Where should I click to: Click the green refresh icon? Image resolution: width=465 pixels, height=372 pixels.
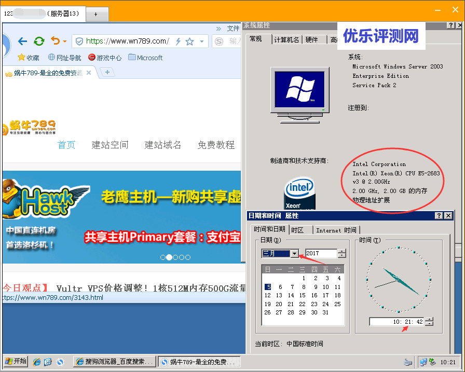(x=39, y=41)
